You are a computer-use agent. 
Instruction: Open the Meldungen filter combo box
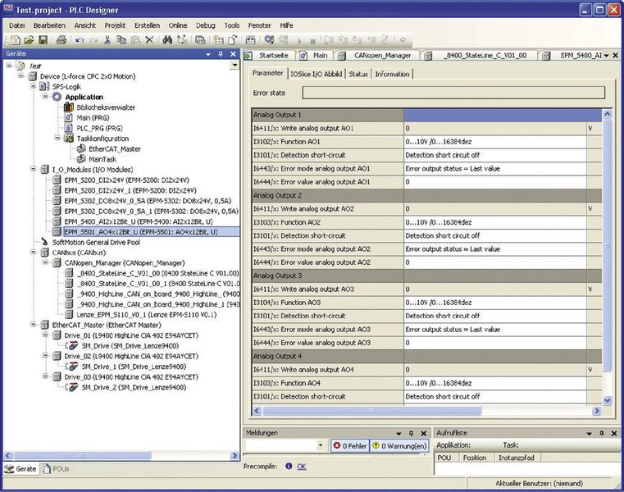[x=321, y=445]
